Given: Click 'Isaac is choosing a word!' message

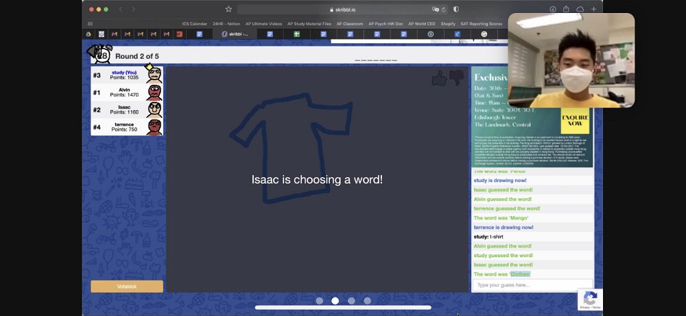Looking at the screenshot, I should (x=317, y=179).
